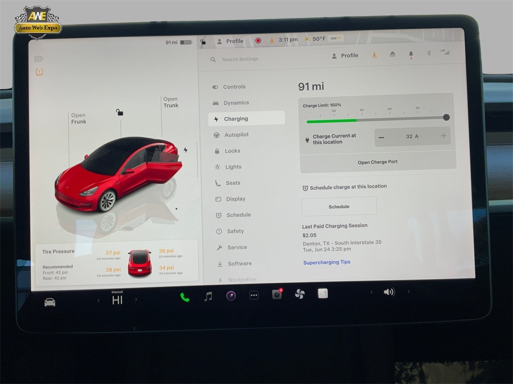
Task: Decrease charge current with minus button
Action: pos(382,136)
